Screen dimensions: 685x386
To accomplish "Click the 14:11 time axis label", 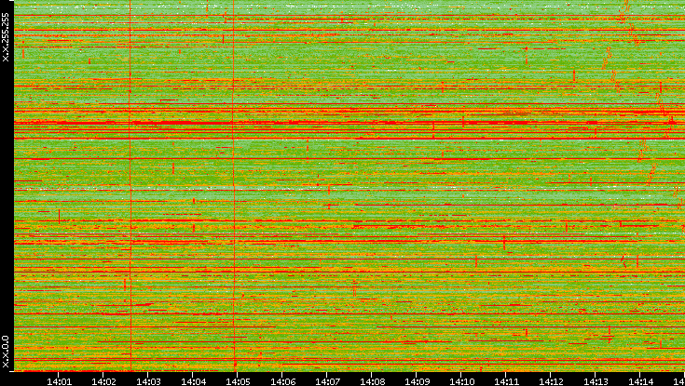I will pyautogui.click(x=506, y=381).
